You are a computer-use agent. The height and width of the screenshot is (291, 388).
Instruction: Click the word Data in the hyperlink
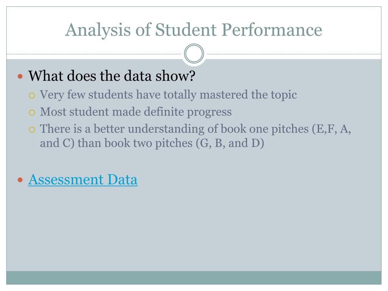point(122,179)
